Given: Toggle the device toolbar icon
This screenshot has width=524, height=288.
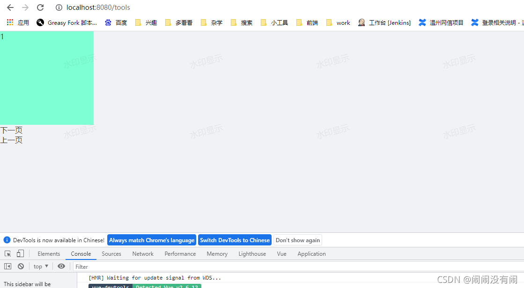Looking at the screenshot, I should click(20, 254).
